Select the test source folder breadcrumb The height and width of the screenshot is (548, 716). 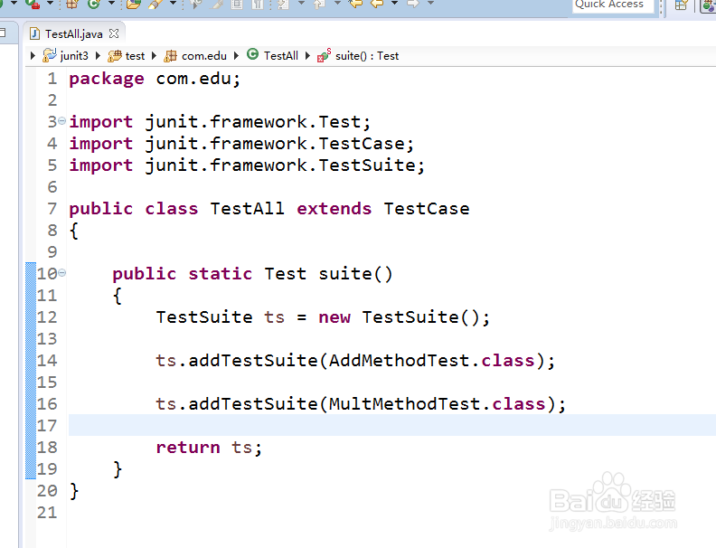[x=126, y=56]
